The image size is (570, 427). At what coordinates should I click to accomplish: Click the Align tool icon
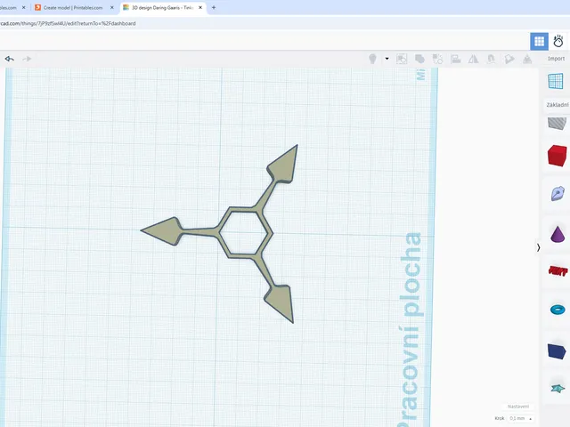pyautogui.click(x=455, y=59)
